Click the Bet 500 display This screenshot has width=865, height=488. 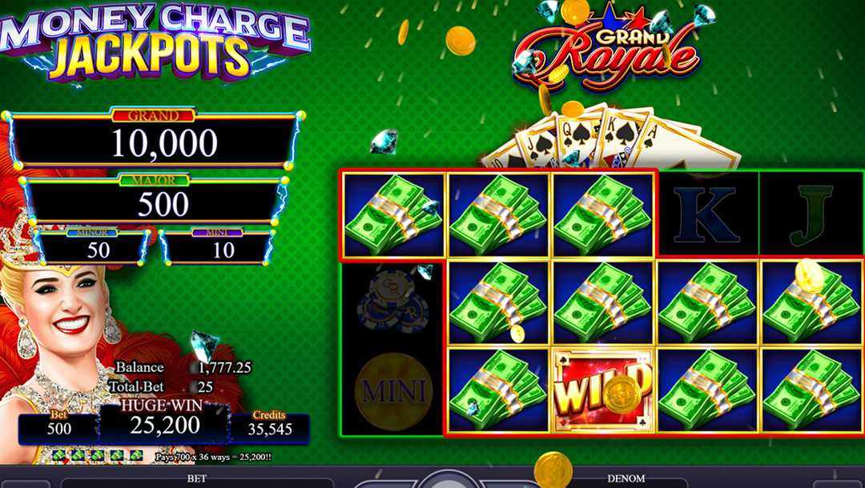click(x=58, y=426)
